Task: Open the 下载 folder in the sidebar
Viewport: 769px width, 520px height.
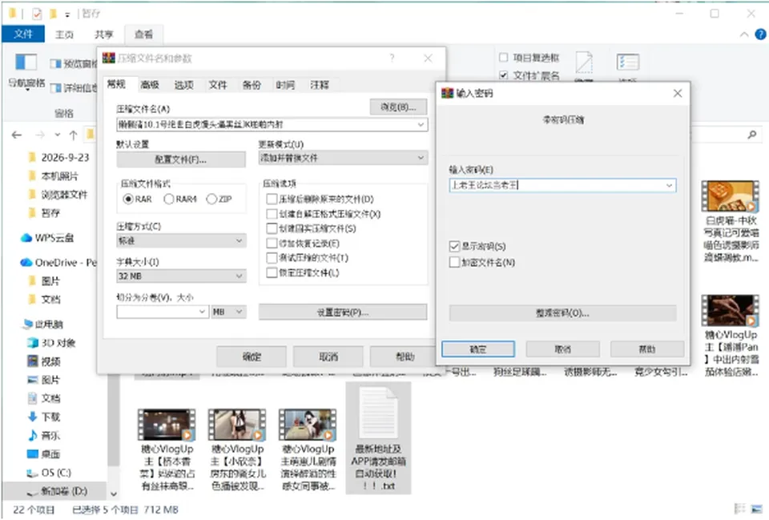Action: (43, 417)
